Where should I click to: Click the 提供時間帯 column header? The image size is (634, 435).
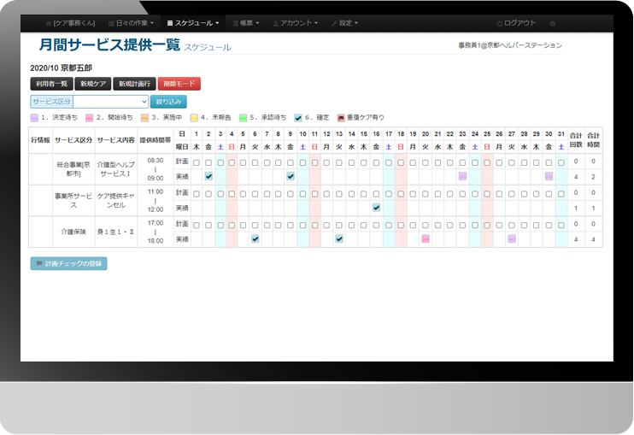point(156,140)
